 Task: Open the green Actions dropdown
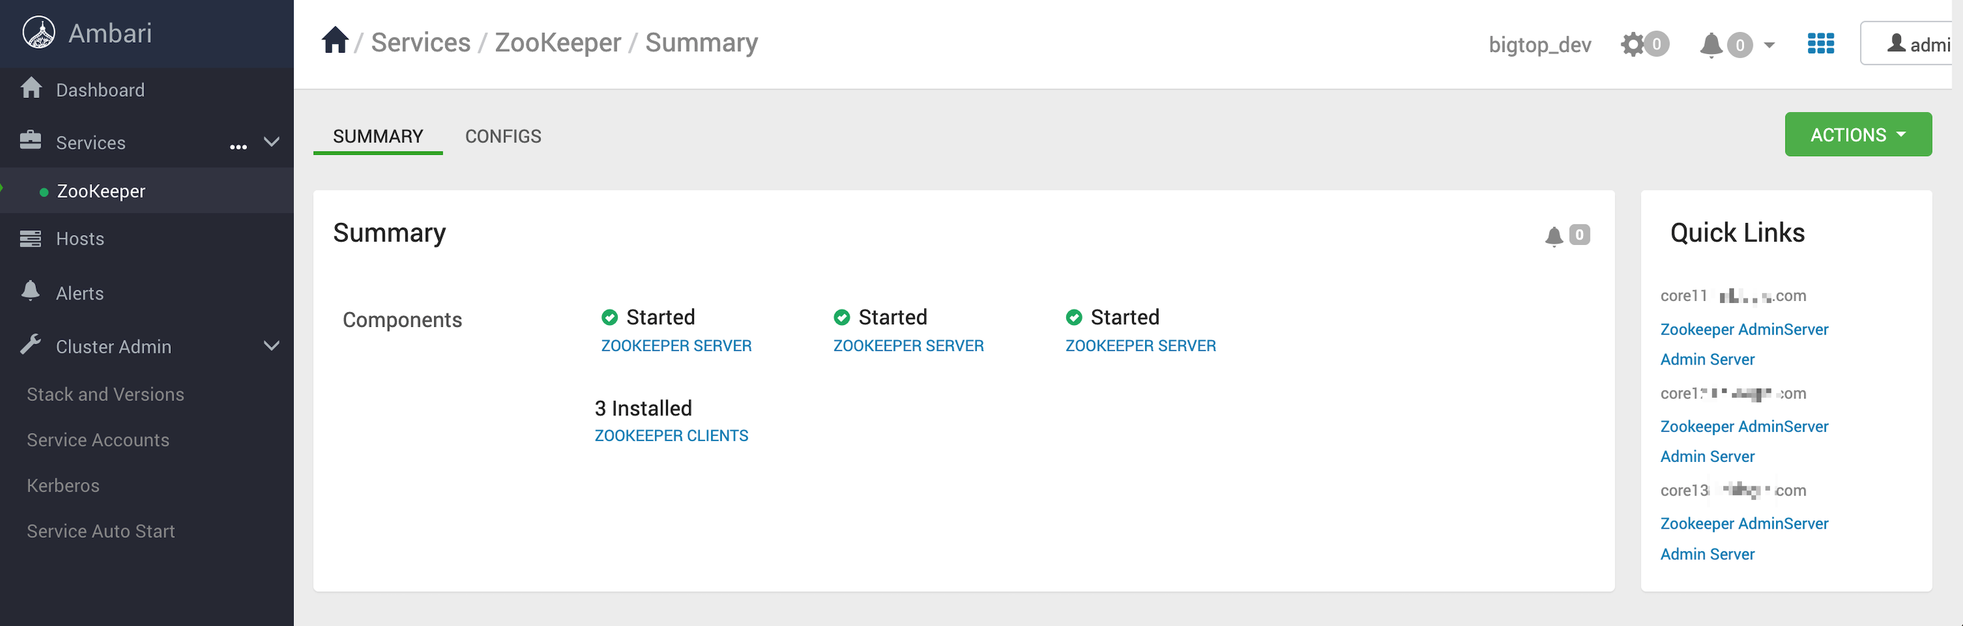pyautogui.click(x=1857, y=135)
